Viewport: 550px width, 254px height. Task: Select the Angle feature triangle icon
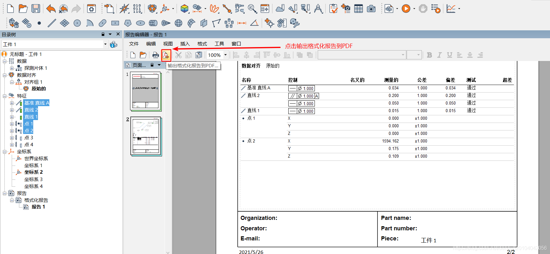click(x=254, y=23)
